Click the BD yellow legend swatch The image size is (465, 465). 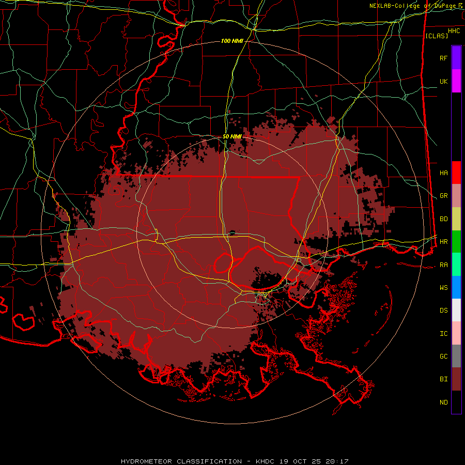pyautogui.click(x=456, y=219)
